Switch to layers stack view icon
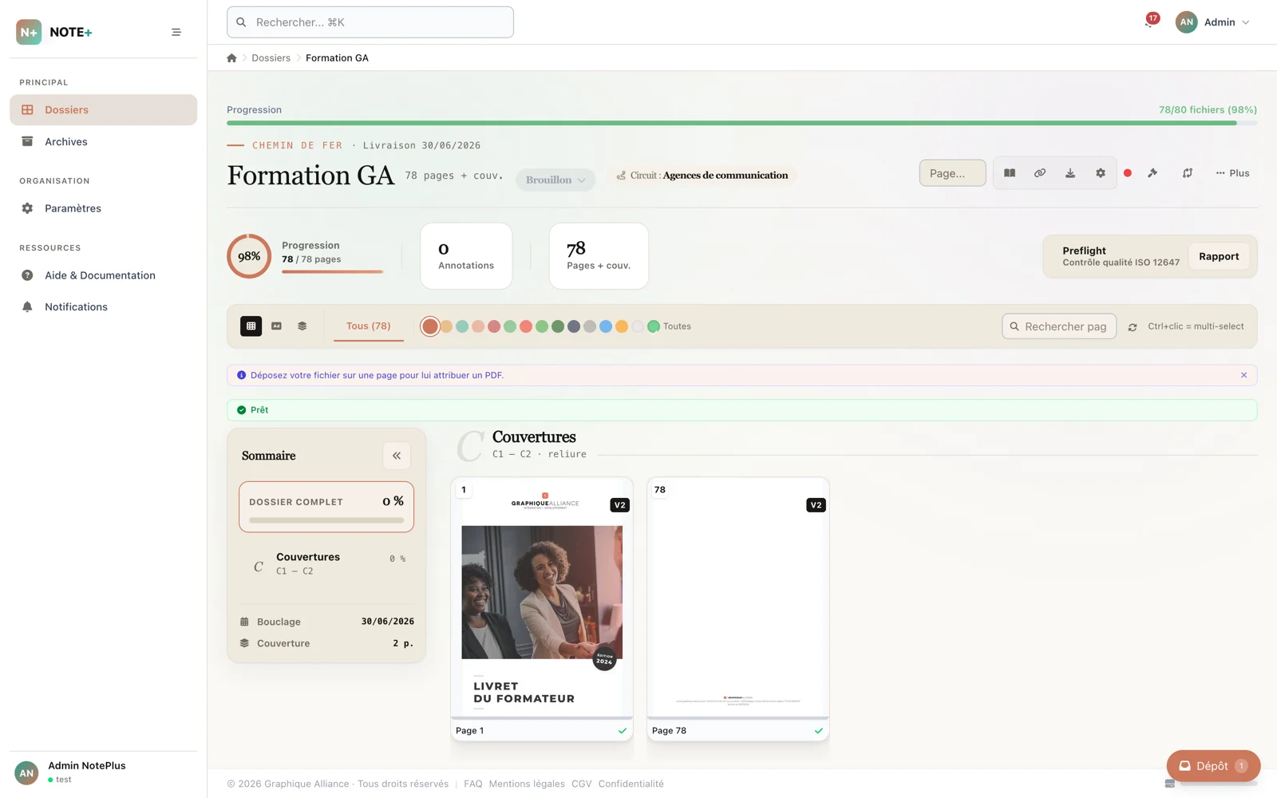This screenshot has height=798, width=1277. [x=302, y=326]
